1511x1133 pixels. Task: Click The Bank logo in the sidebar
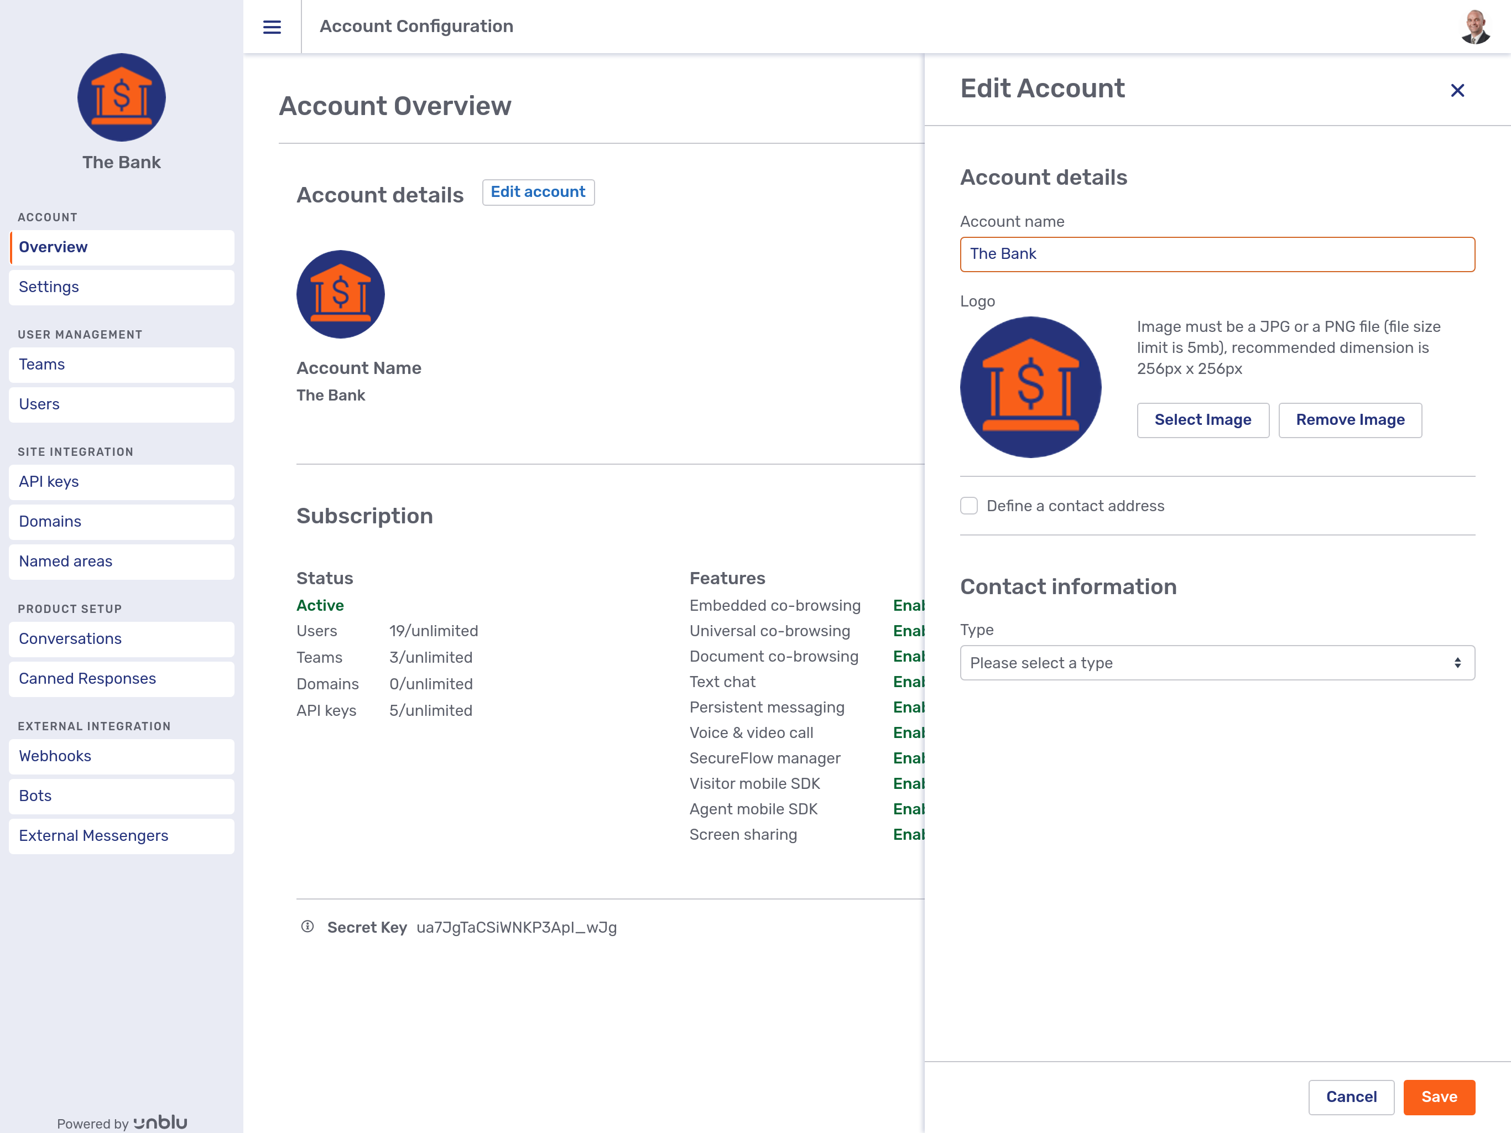[x=122, y=97]
